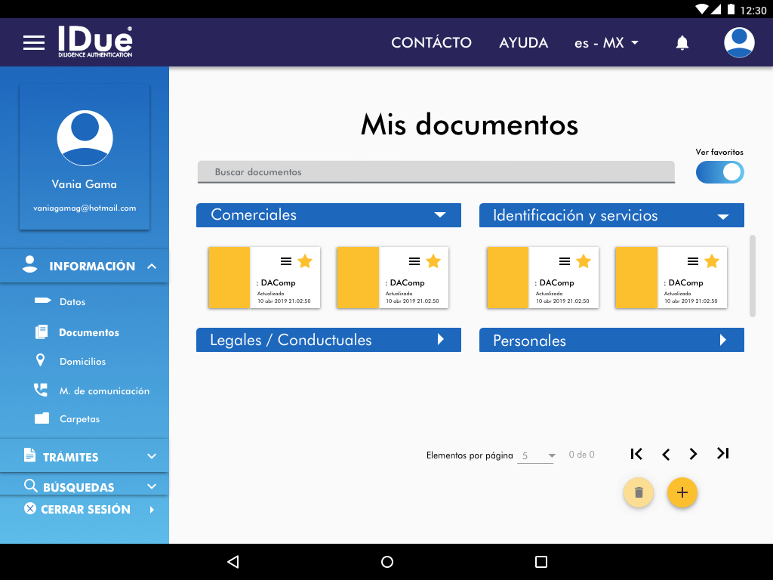Open menu on first Comerciales document card
The image size is (773, 580).
(x=285, y=261)
